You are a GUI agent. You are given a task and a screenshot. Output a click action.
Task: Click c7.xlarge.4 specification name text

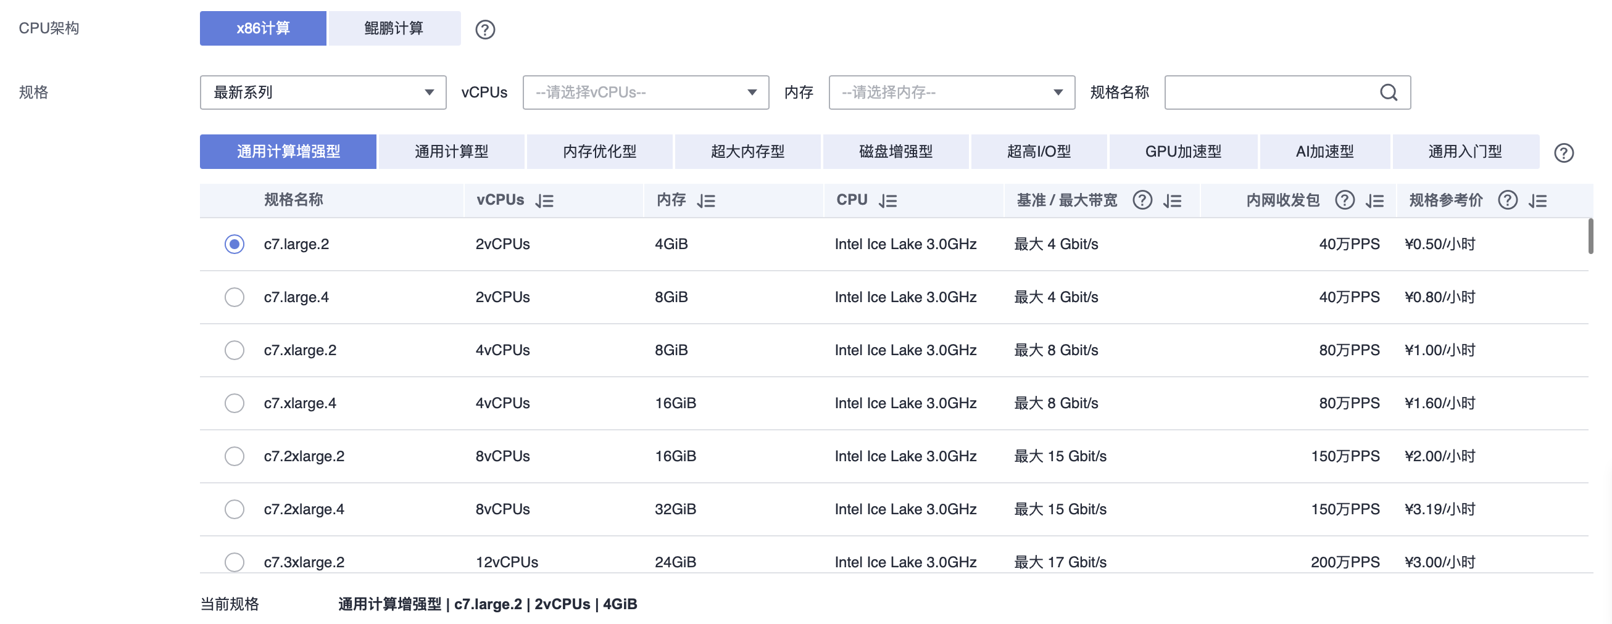(x=300, y=403)
